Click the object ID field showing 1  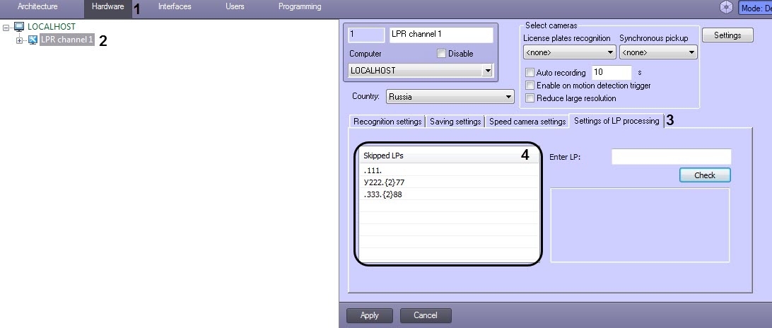[x=366, y=35]
